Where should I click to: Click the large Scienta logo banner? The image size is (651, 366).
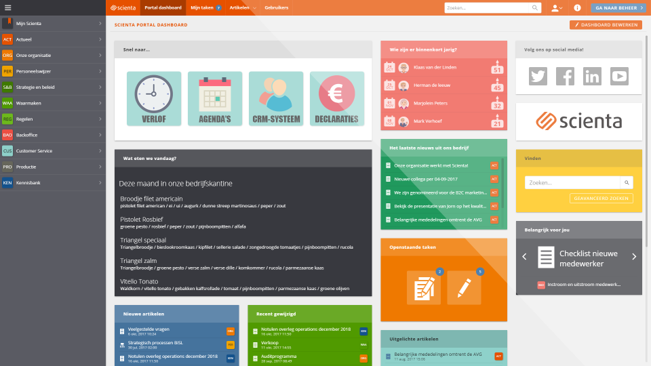pos(578,121)
